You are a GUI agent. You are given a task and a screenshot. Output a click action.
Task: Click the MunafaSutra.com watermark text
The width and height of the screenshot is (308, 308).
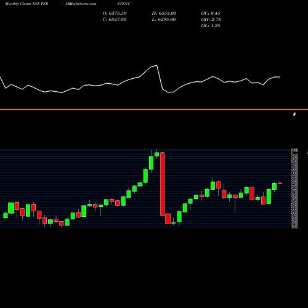81,4
